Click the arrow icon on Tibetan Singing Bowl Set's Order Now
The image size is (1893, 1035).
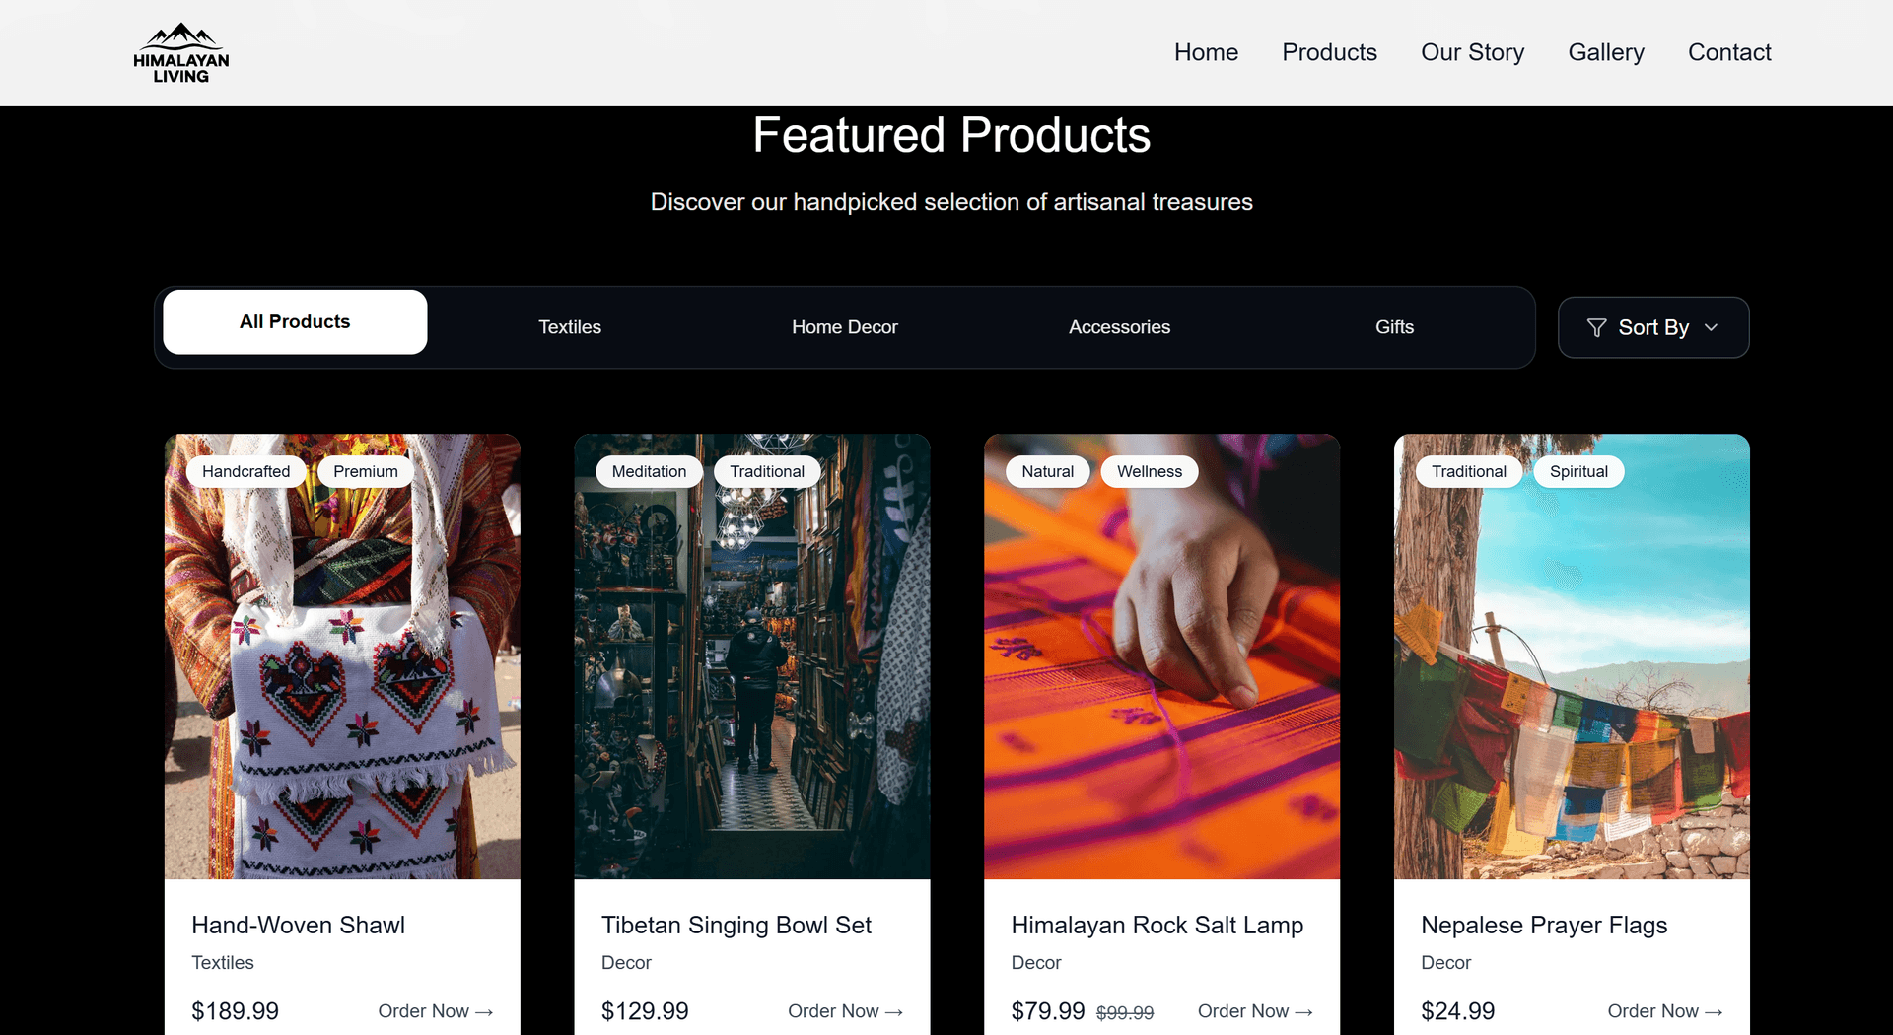point(893,1011)
